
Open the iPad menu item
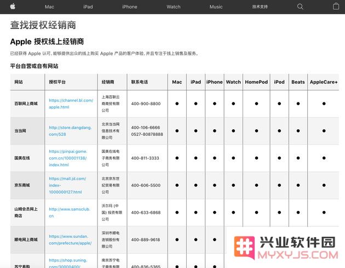point(88,7)
